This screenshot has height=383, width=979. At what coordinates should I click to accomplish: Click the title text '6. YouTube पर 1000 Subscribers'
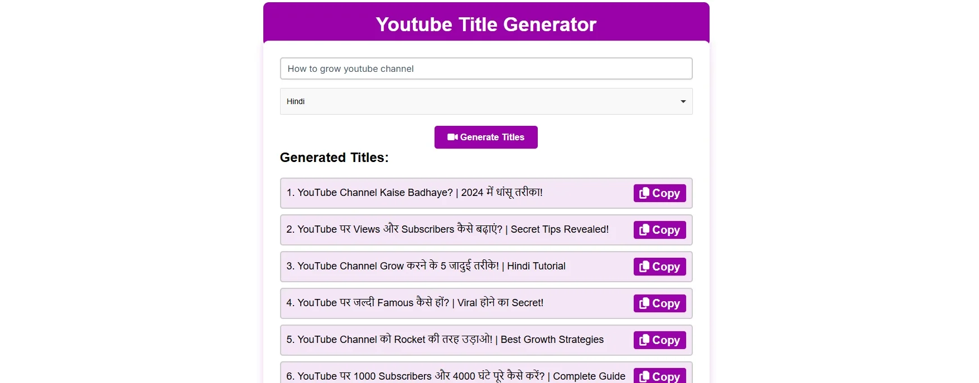pos(359,376)
